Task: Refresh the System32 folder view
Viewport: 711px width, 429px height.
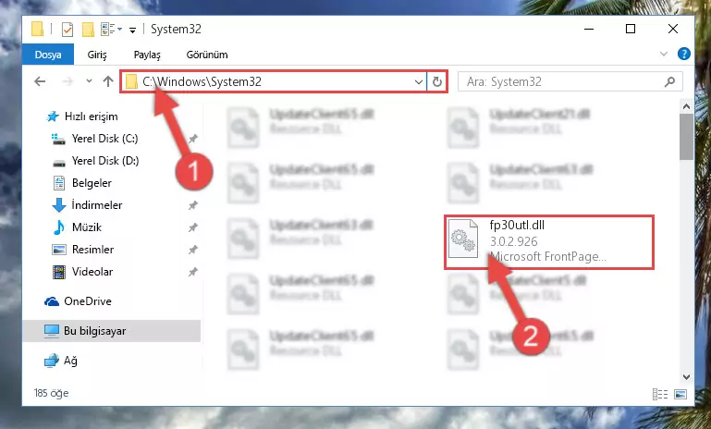Action: 436,81
